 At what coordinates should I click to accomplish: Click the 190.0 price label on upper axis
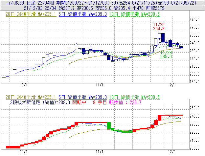(x=194, y=82)
